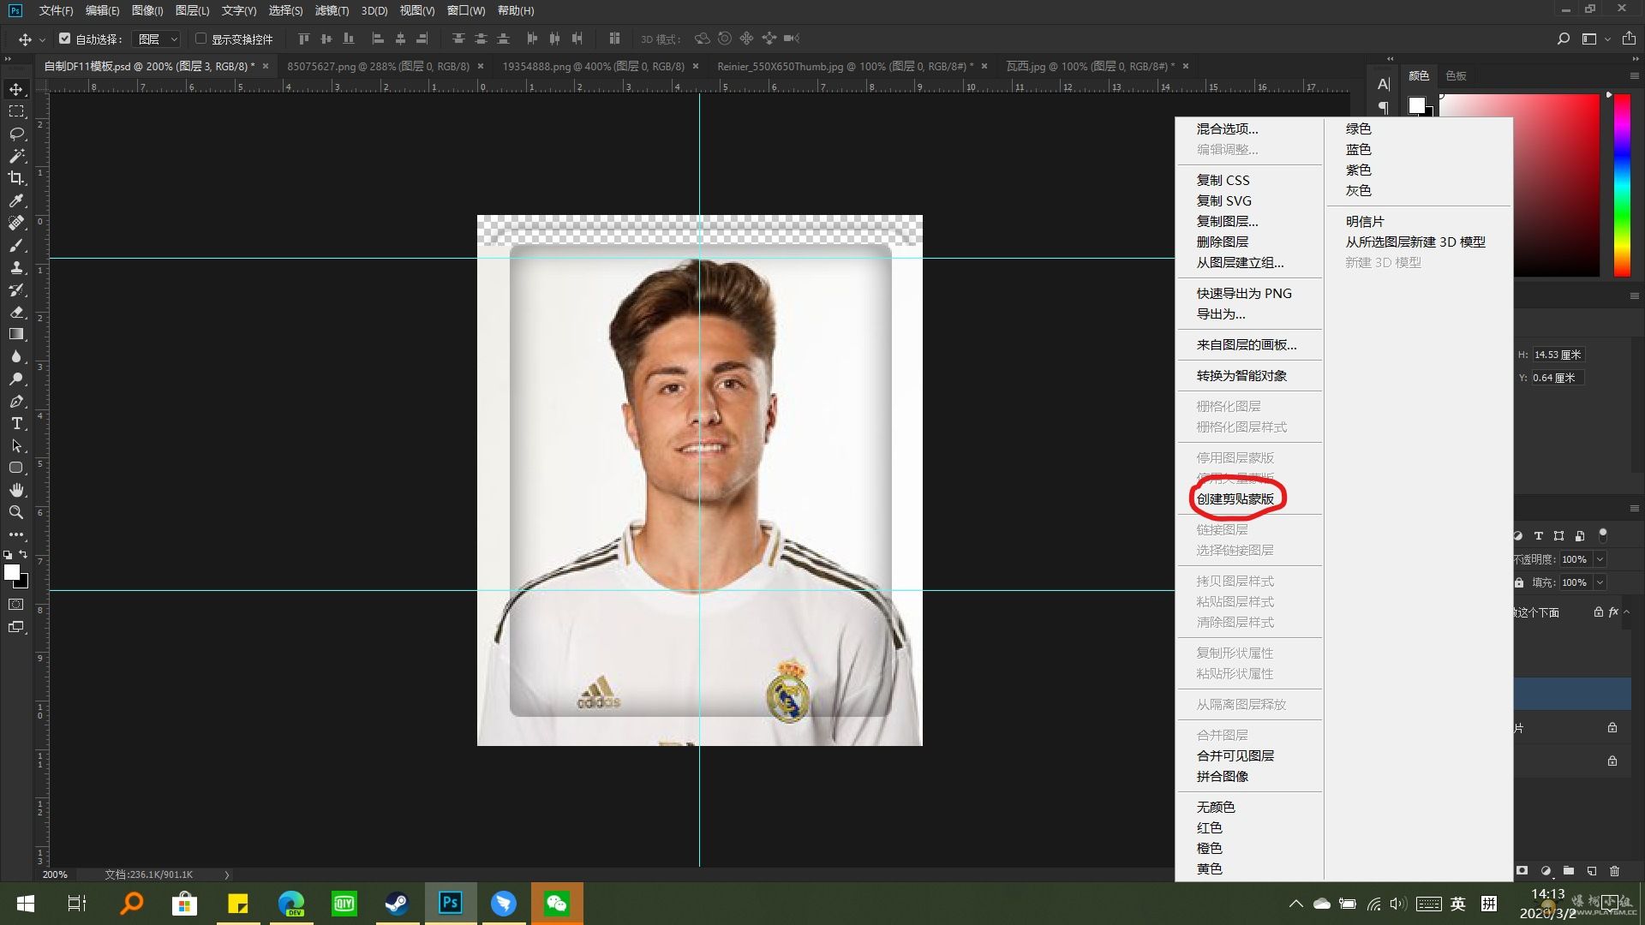Select the Crop tool
Screen dimensions: 1645x925
tap(16, 178)
